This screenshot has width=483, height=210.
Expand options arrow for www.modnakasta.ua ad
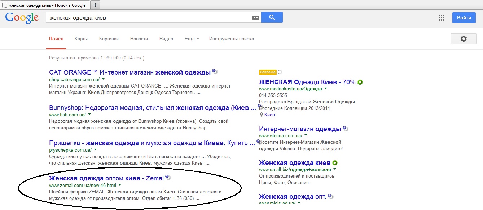326,88
